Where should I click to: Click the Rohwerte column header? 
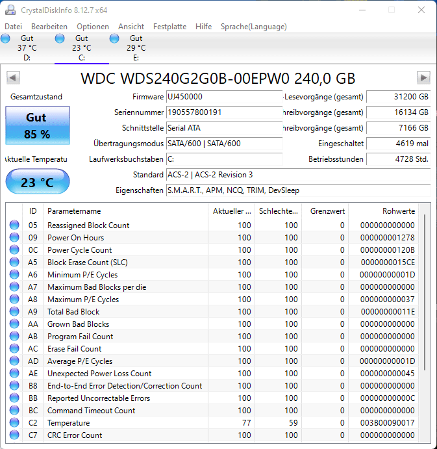(384, 211)
